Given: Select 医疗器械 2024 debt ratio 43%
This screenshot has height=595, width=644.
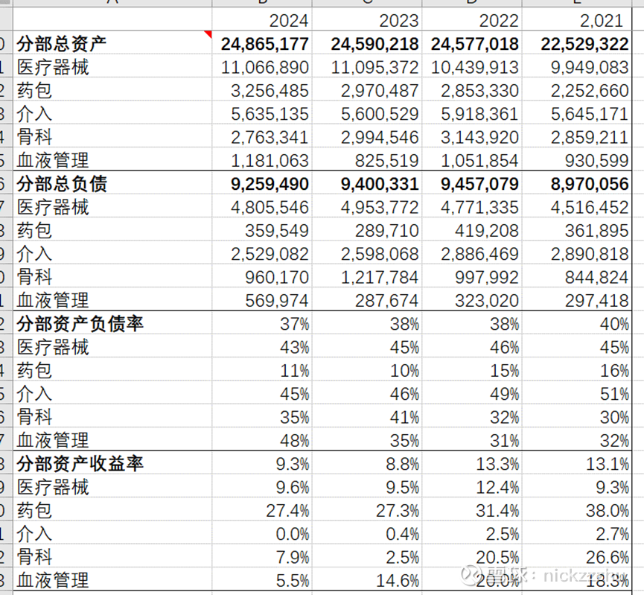Looking at the screenshot, I should click(x=262, y=346).
